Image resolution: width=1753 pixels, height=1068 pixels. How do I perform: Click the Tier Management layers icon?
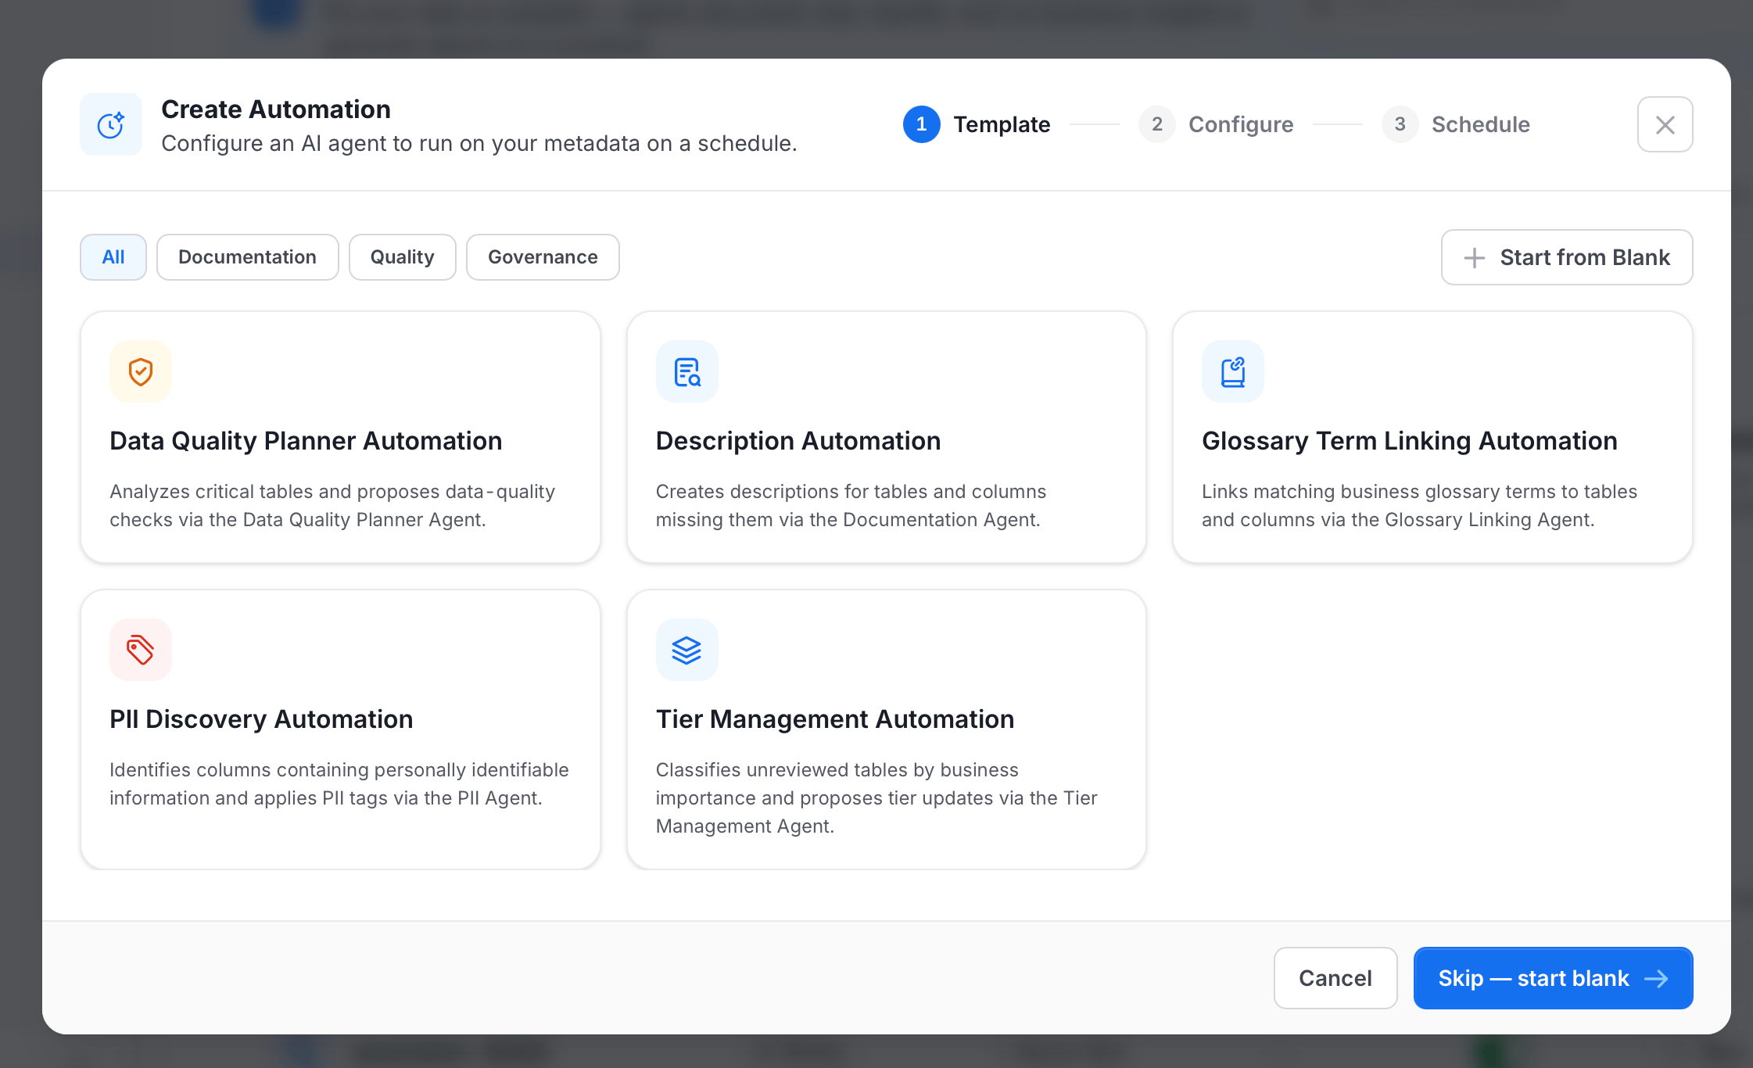(x=687, y=650)
